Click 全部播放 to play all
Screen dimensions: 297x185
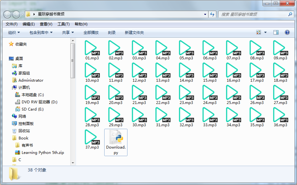tap(91, 33)
